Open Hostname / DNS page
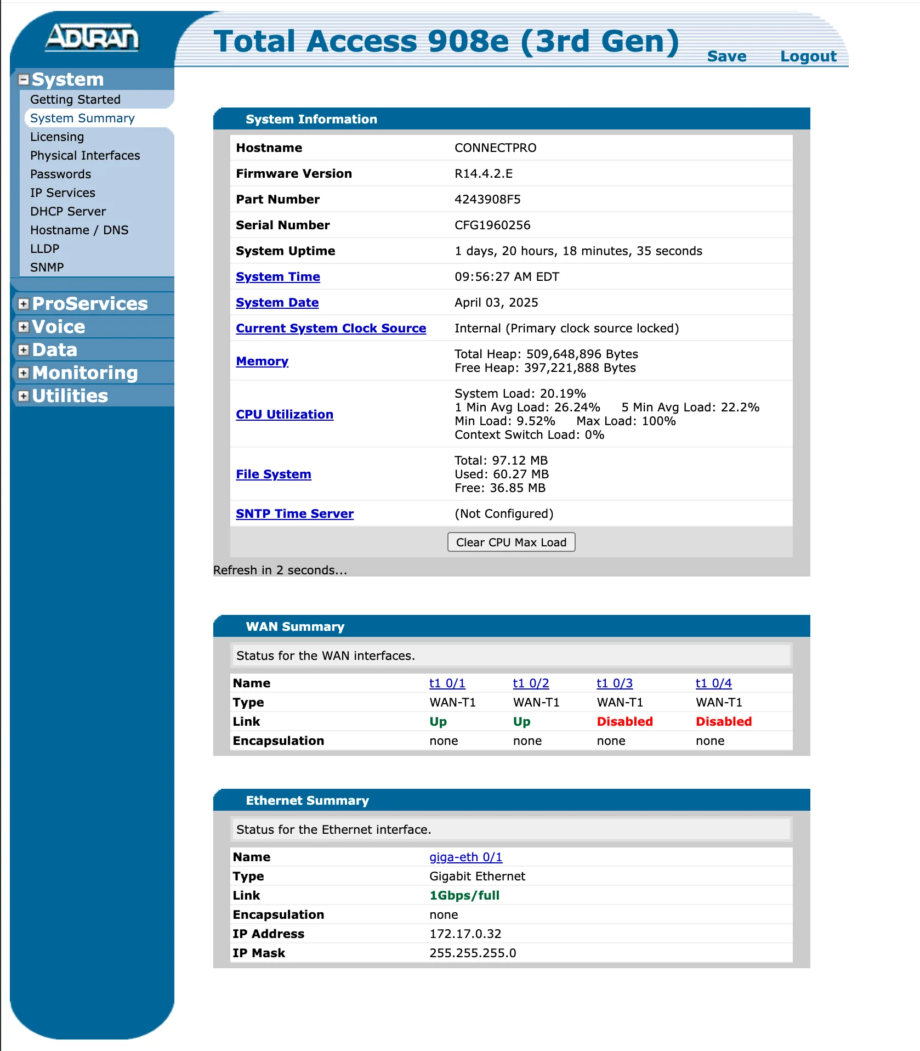The height and width of the screenshot is (1051, 920). (79, 230)
